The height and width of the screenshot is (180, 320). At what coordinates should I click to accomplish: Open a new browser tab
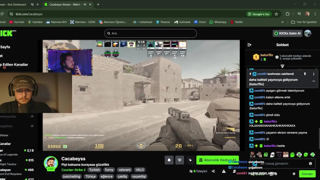coord(98,4)
